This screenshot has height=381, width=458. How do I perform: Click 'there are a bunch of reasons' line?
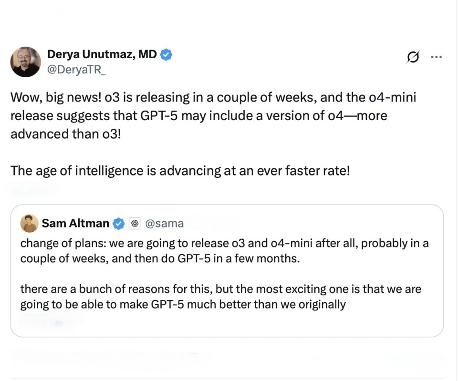pos(220,289)
